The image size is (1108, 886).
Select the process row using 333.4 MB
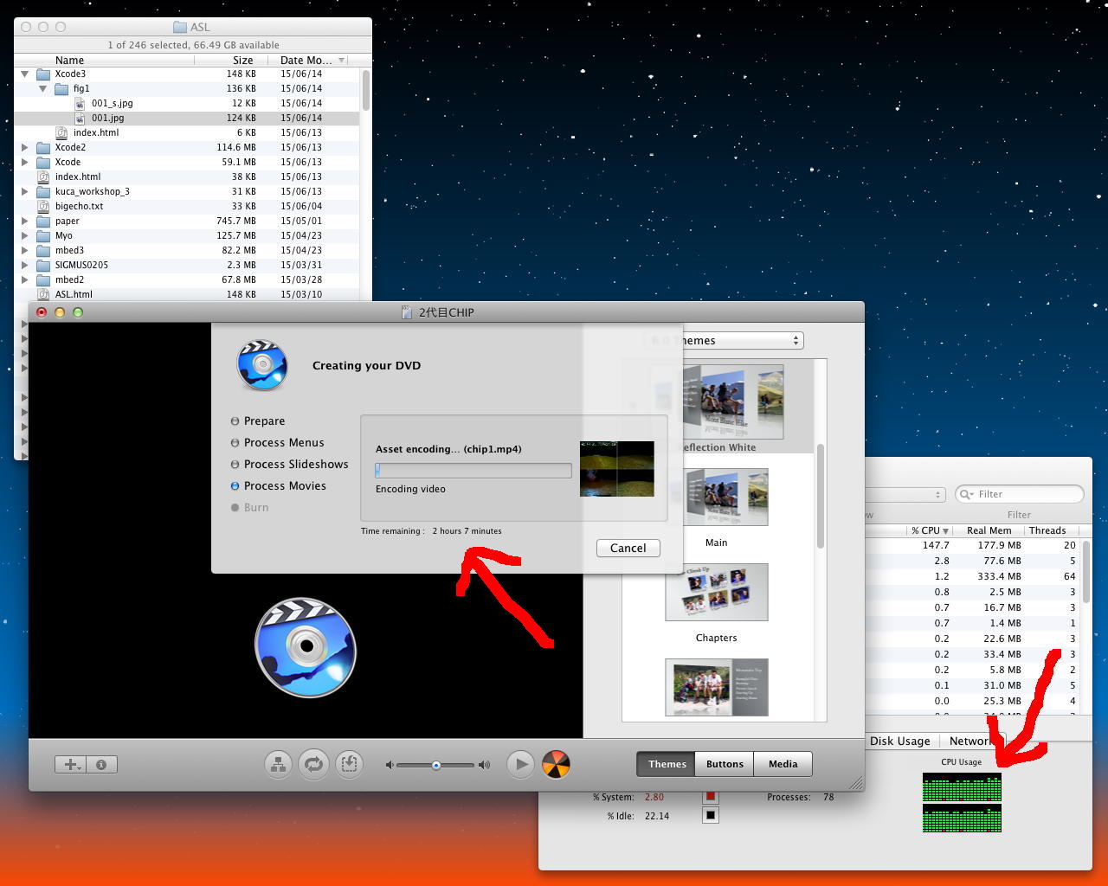tap(973, 577)
